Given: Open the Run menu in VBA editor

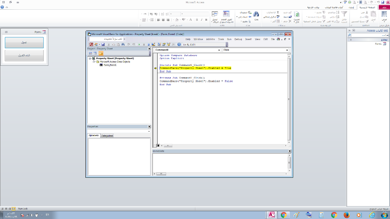Looking at the screenshot, I should coord(229,39).
